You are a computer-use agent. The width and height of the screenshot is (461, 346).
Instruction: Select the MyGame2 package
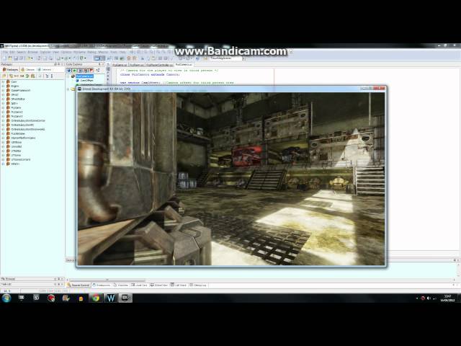[17, 112]
